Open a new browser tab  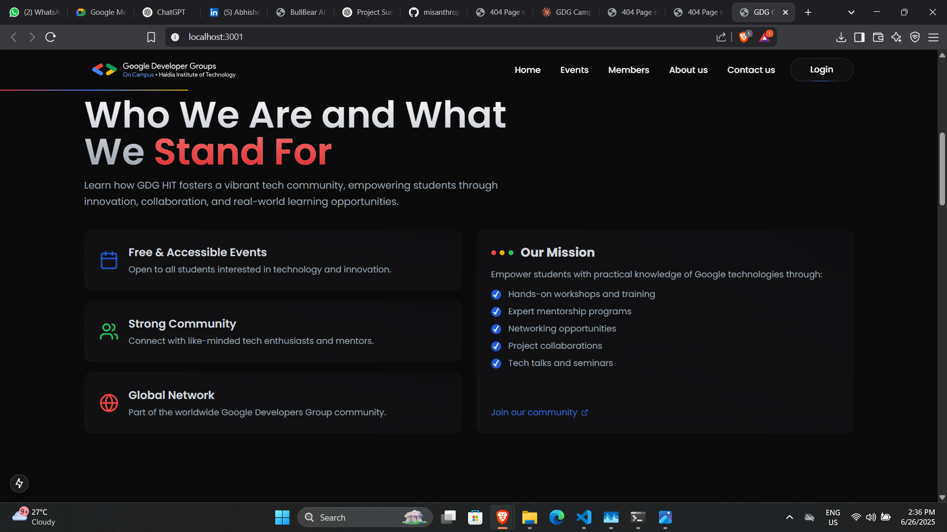click(808, 12)
